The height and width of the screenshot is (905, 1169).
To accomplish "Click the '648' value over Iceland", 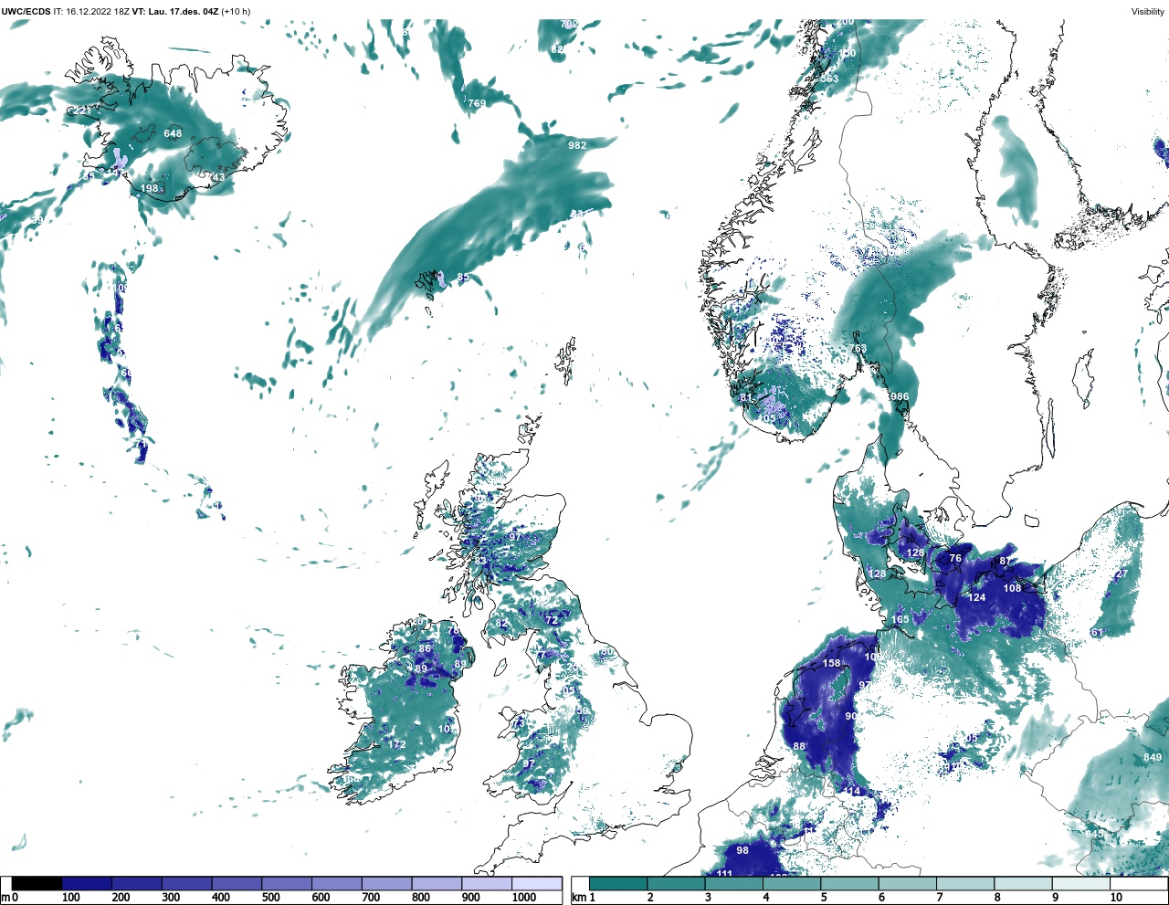I will tap(173, 133).
